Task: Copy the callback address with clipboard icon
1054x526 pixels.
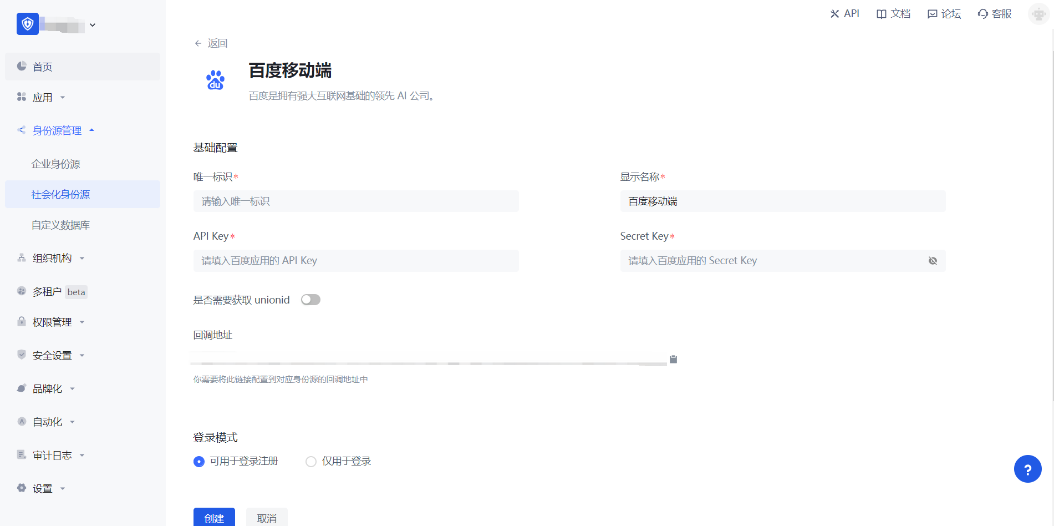Action: (673, 359)
